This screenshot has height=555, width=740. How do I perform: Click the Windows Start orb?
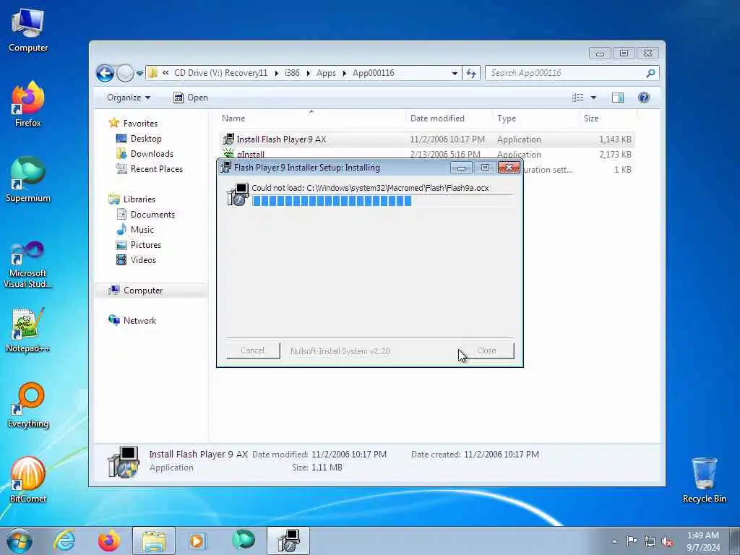pyautogui.click(x=20, y=541)
